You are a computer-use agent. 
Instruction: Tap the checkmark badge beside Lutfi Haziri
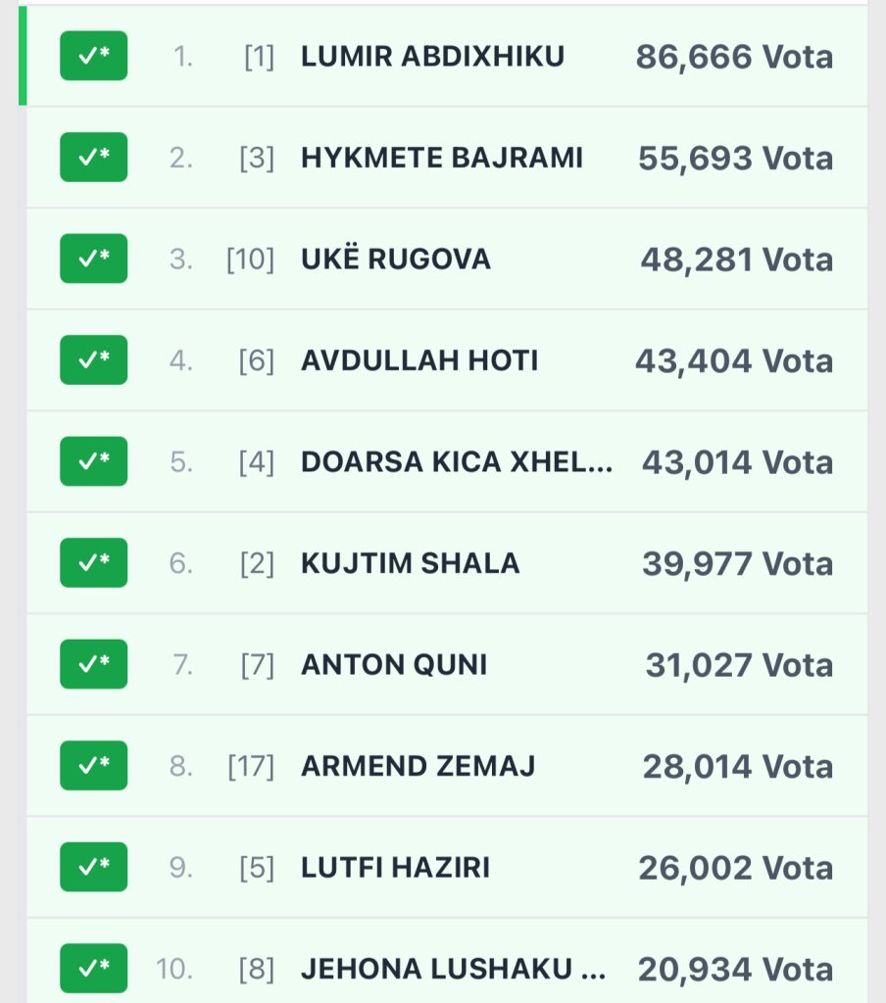tap(93, 867)
